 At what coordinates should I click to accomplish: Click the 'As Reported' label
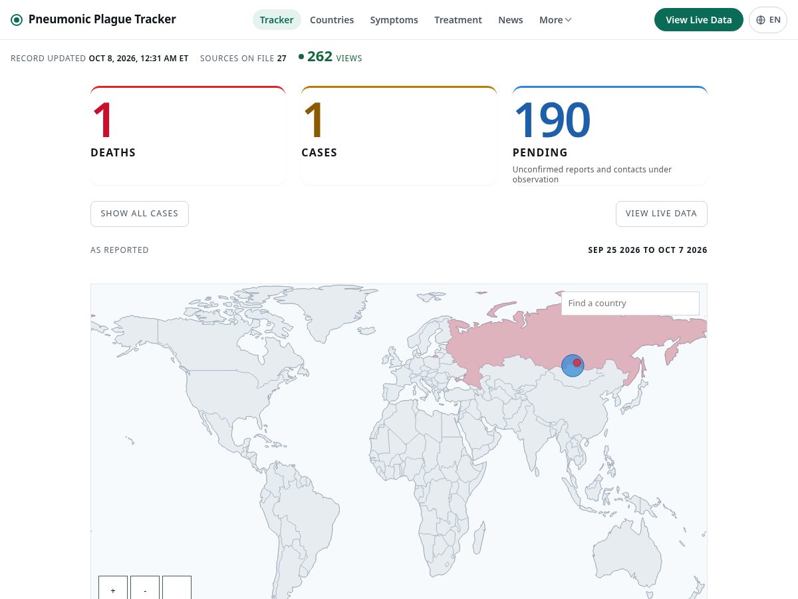coord(120,250)
